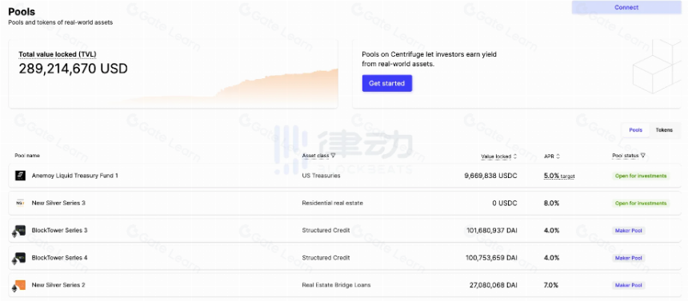
Task: Click the New Silver Series 3 logo icon
Action: point(20,203)
